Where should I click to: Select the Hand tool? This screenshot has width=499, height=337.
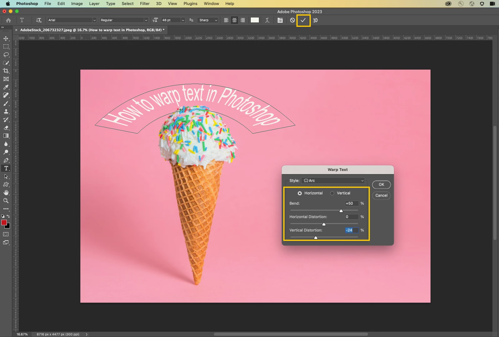(x=6, y=193)
